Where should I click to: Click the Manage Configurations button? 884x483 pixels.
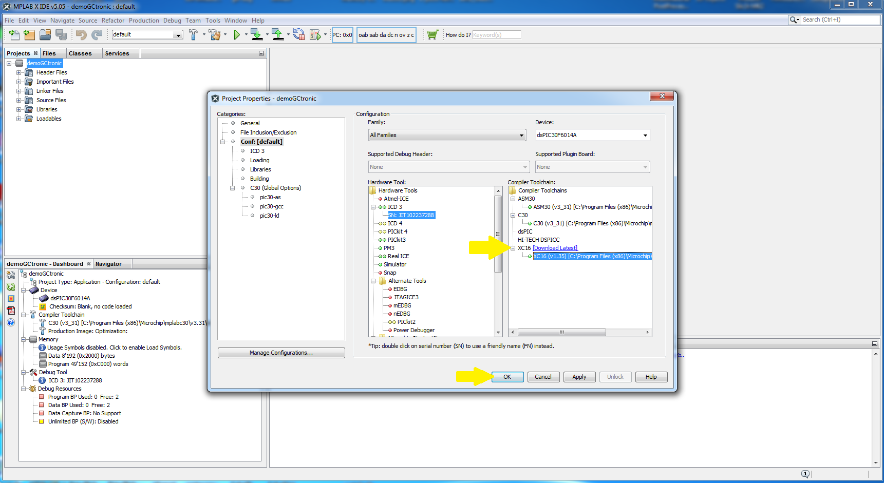(281, 353)
